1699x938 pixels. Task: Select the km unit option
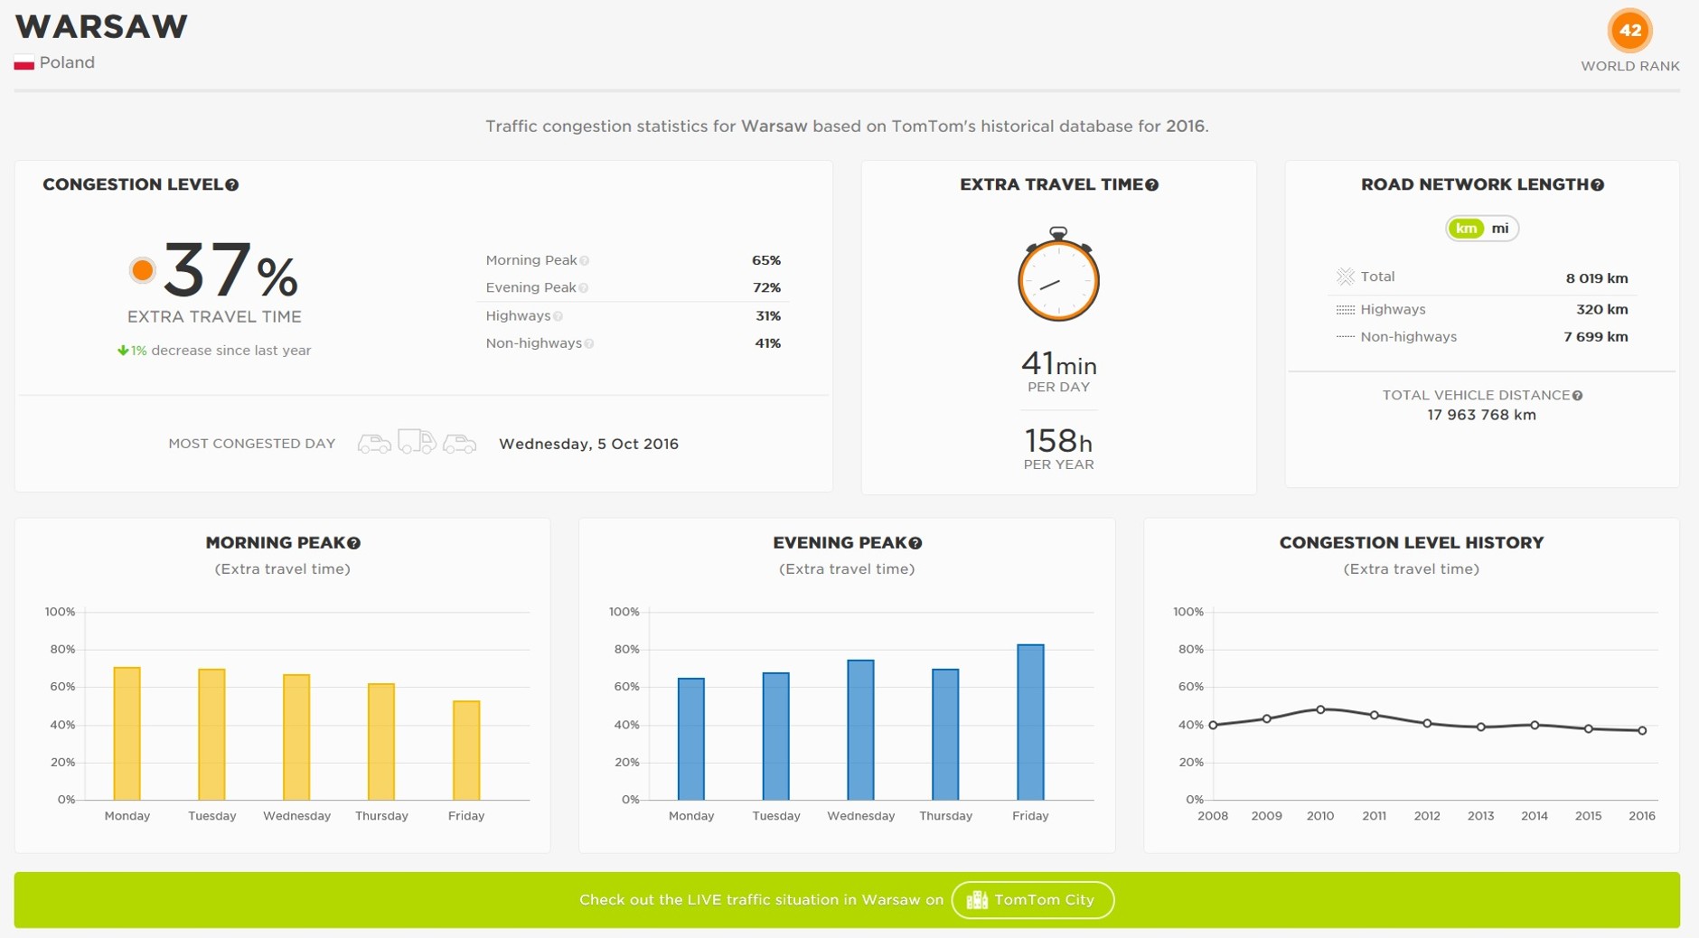click(1466, 229)
